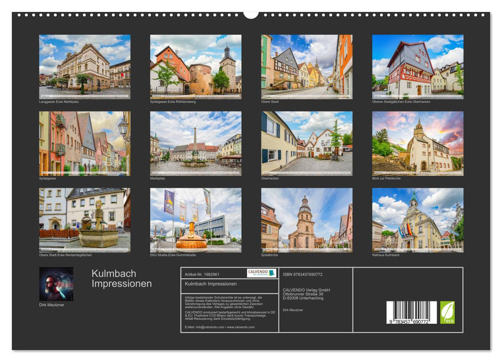The height and width of the screenshot is (362, 502).
Task: Click the Artikel-Nr. 1982961 field
Action: point(203,275)
